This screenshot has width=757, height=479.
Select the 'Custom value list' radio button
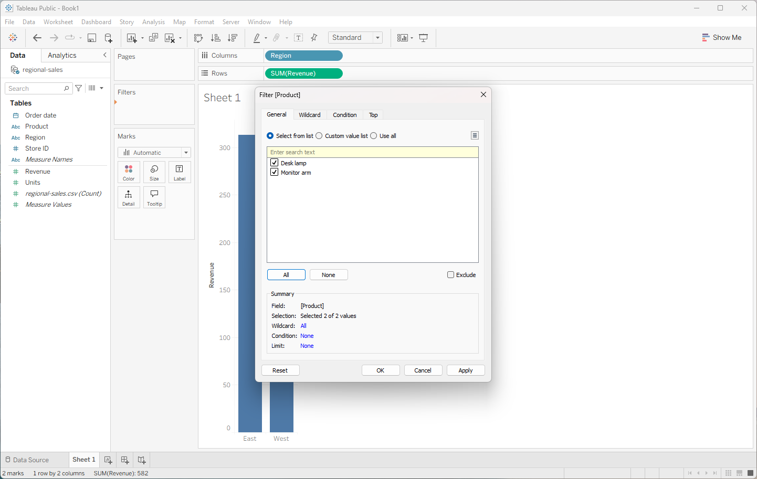319,136
